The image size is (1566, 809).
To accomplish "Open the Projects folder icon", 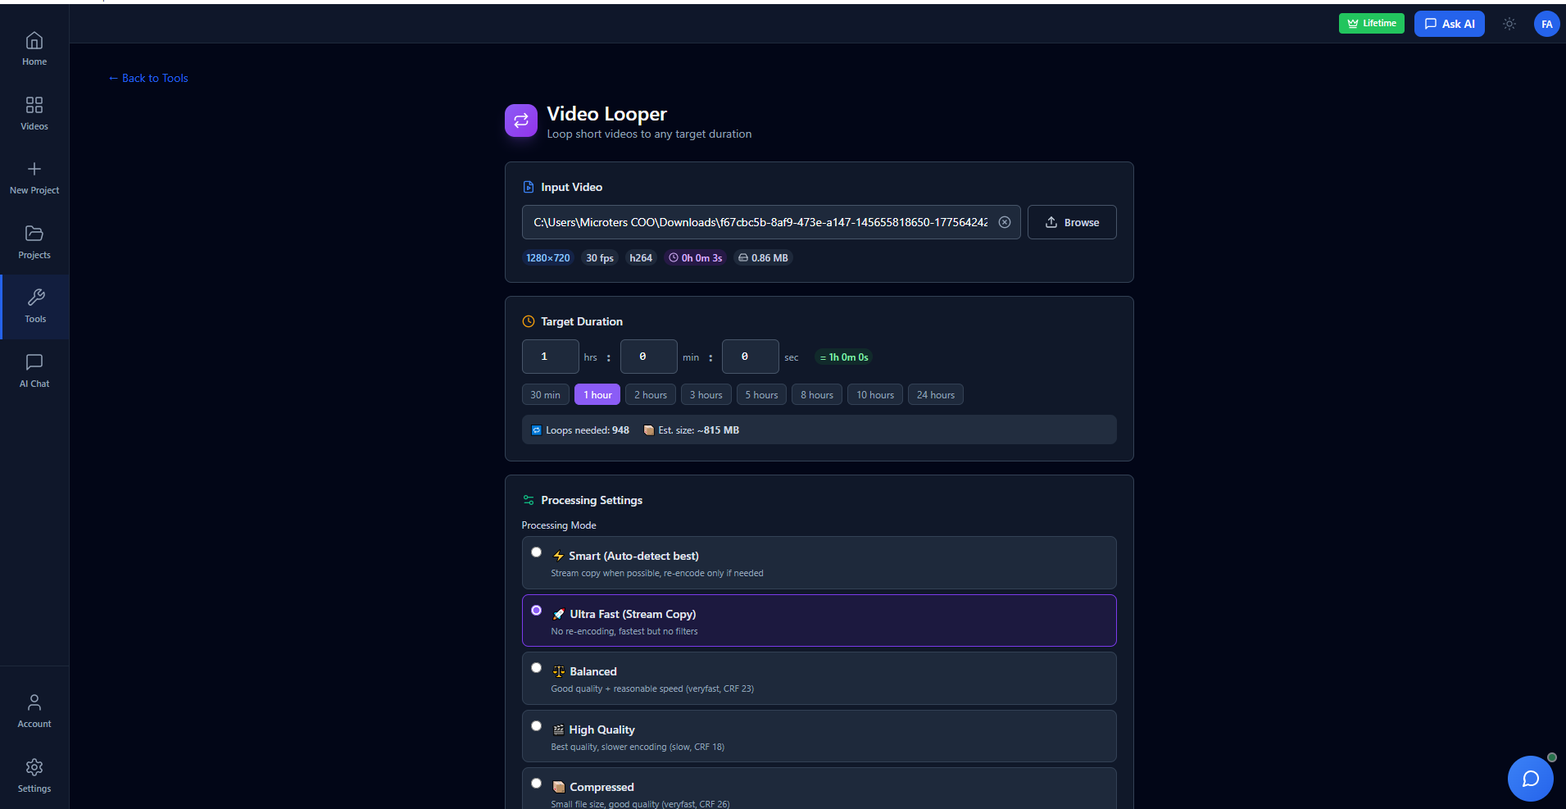I will tap(34, 234).
